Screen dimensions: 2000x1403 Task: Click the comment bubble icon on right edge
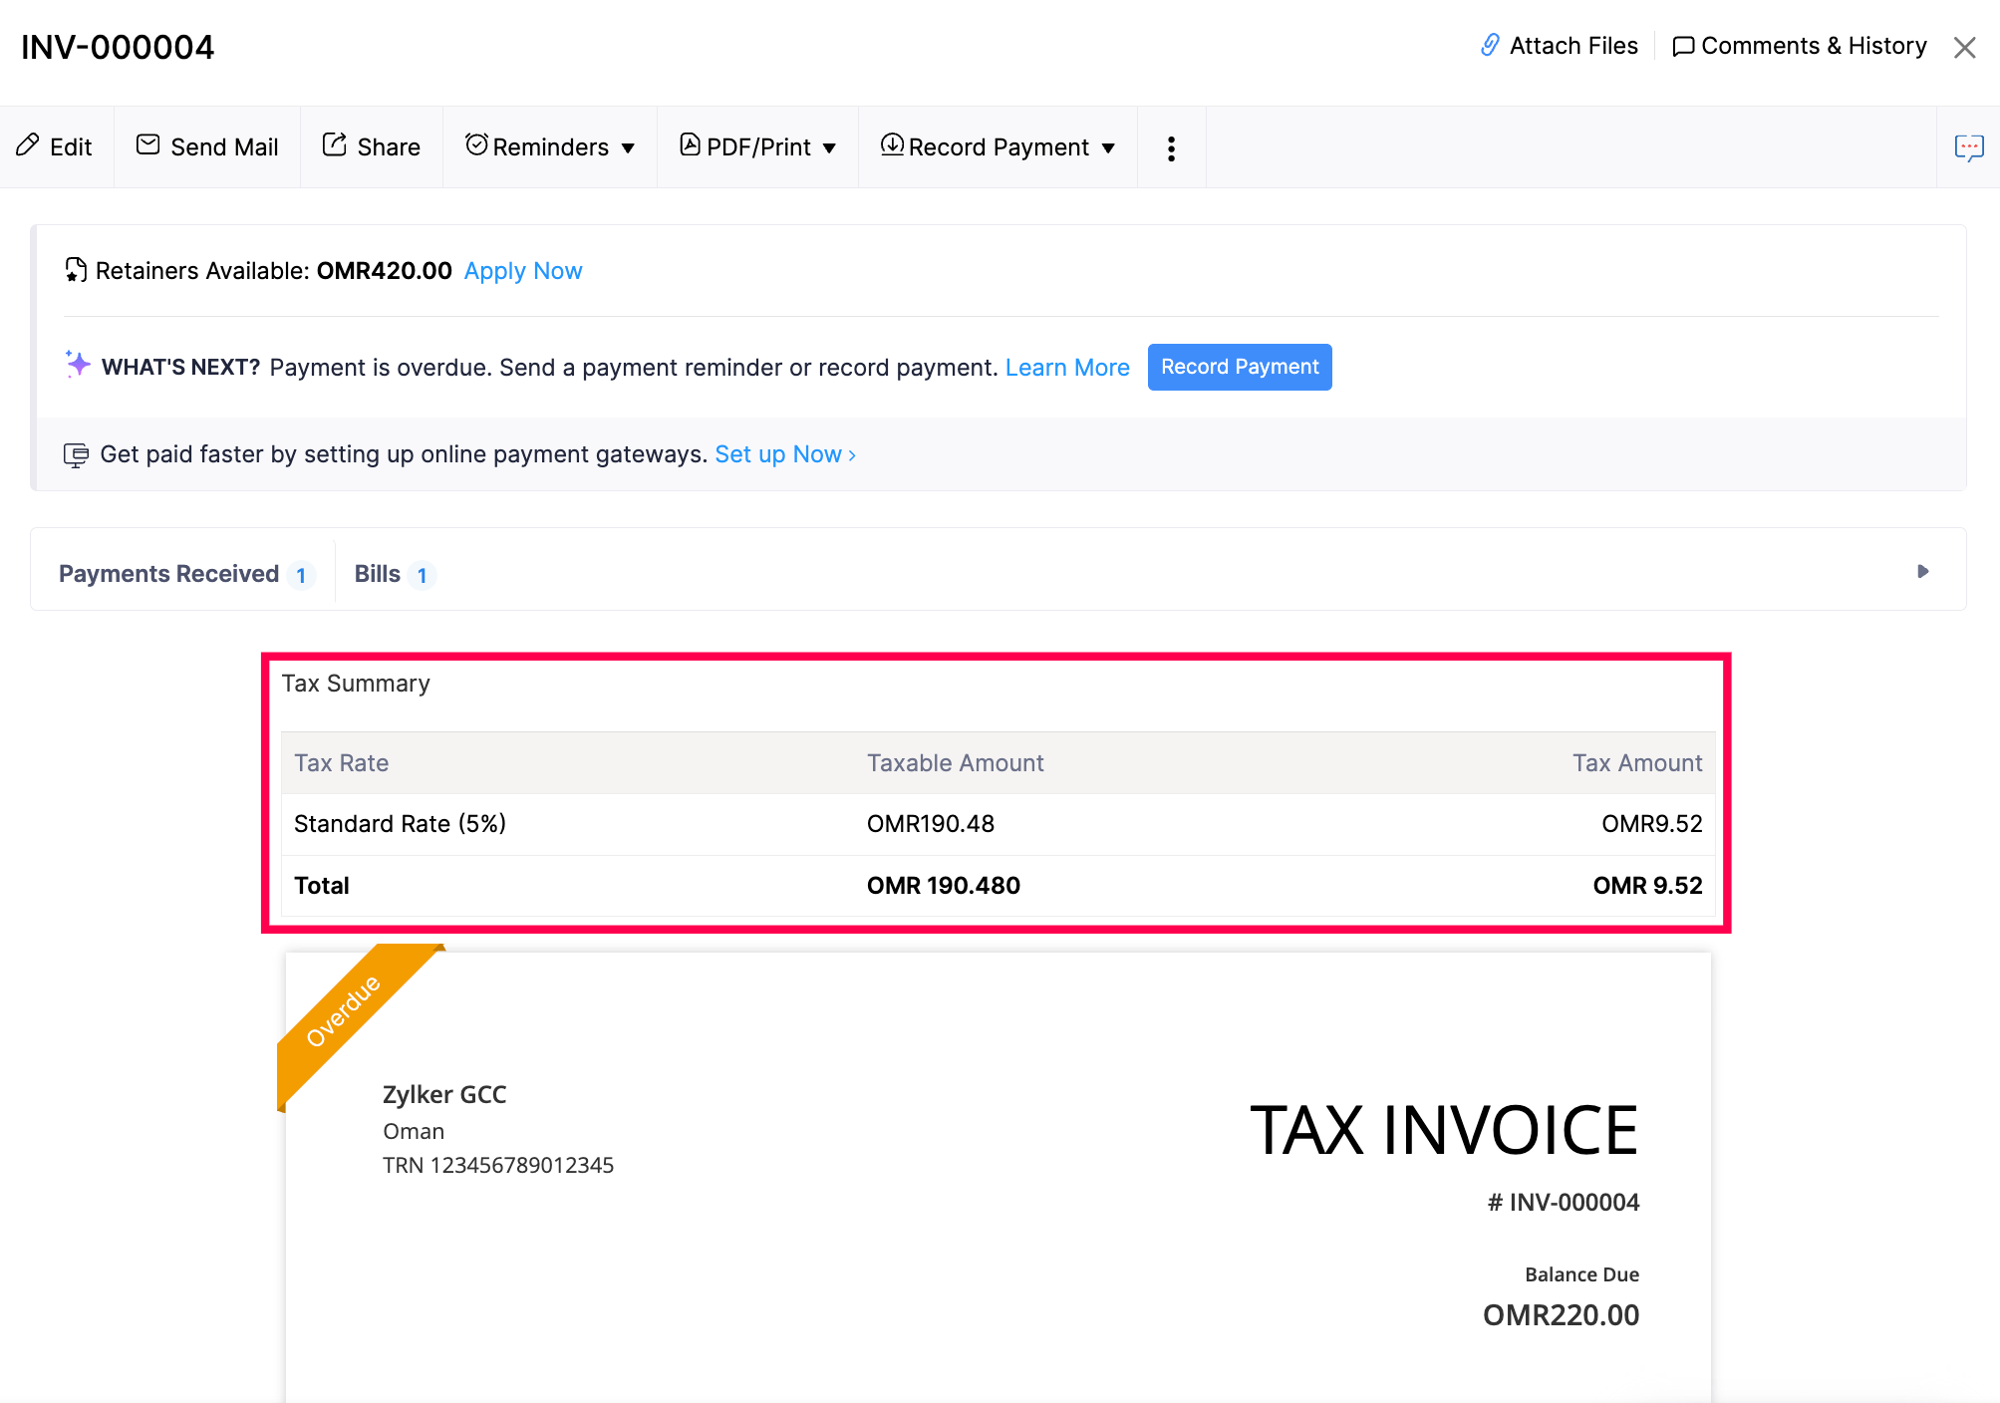(x=1969, y=146)
